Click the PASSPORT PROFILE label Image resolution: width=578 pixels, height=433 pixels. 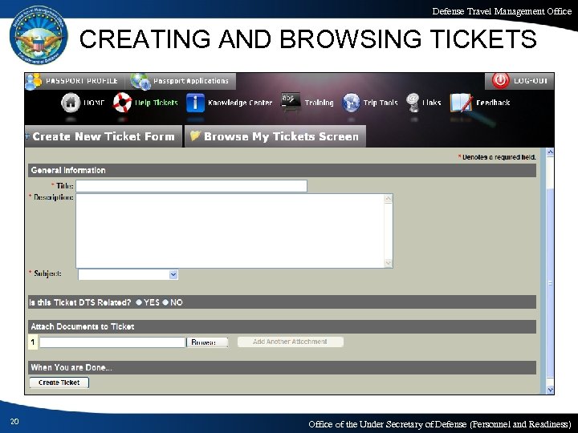pyautogui.click(x=82, y=81)
